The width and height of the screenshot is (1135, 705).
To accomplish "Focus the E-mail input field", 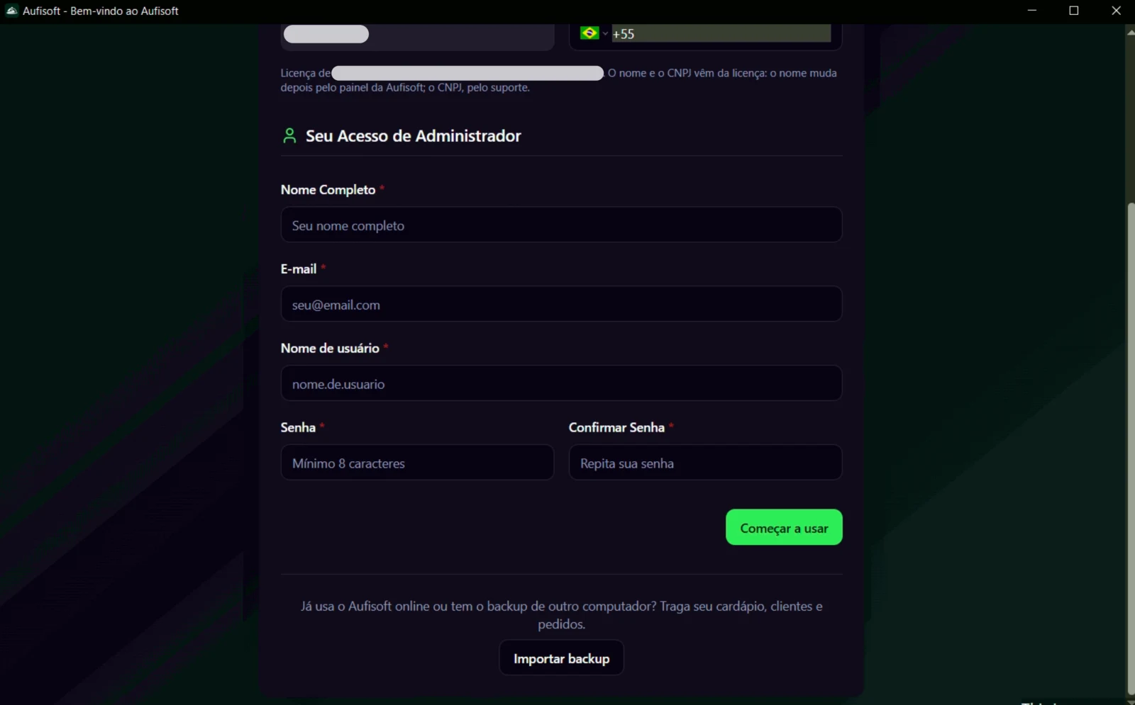I will click(561, 304).
